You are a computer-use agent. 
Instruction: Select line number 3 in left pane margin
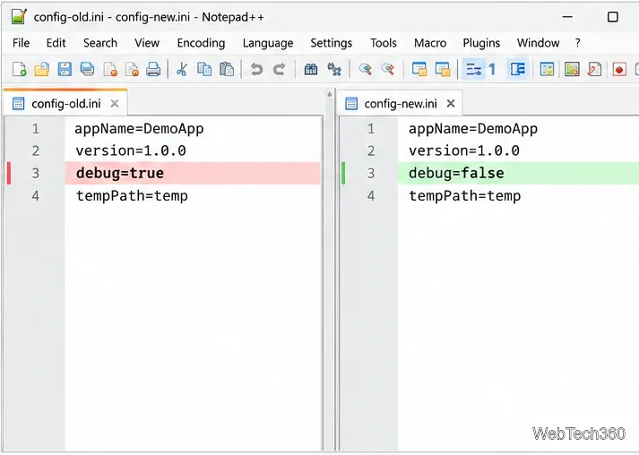tap(36, 173)
